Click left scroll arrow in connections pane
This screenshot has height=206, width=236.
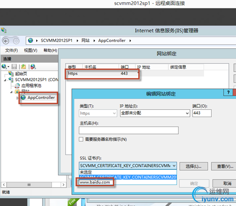4,185
